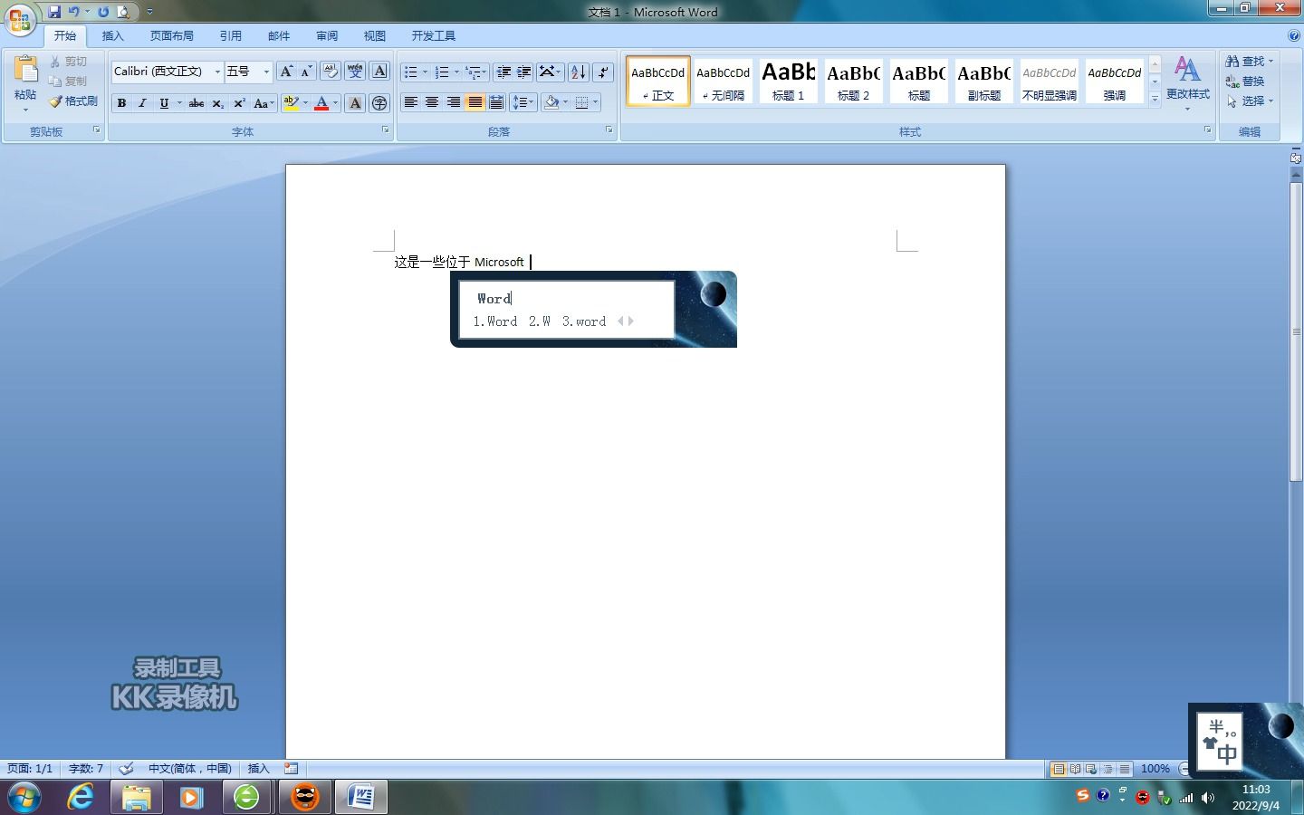
Task: Switch to 页面布局 ribbon tab
Action: pos(172,36)
